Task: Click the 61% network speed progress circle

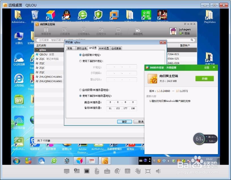Action: (200, 139)
